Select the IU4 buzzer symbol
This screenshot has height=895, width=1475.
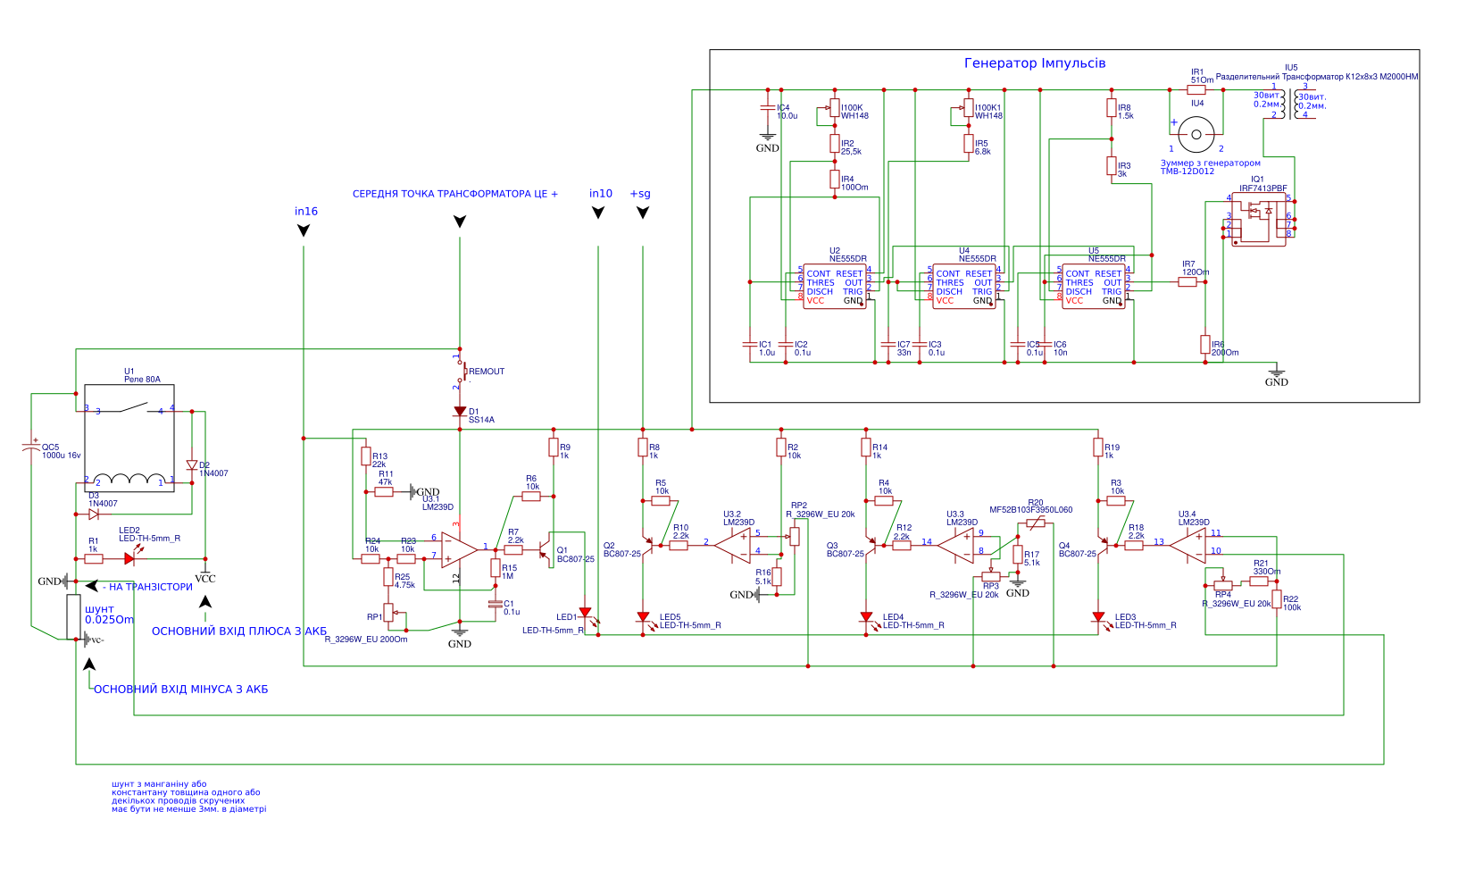pyautogui.click(x=1196, y=135)
